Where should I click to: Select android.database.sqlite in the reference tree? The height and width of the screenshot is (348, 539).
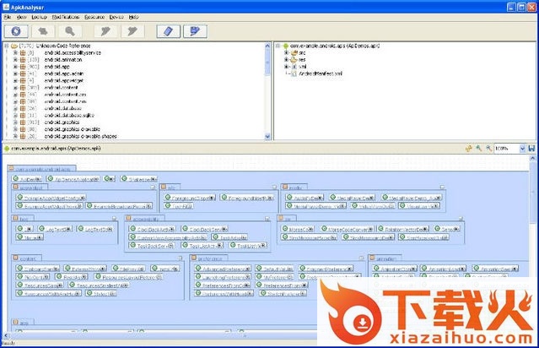[69, 116]
